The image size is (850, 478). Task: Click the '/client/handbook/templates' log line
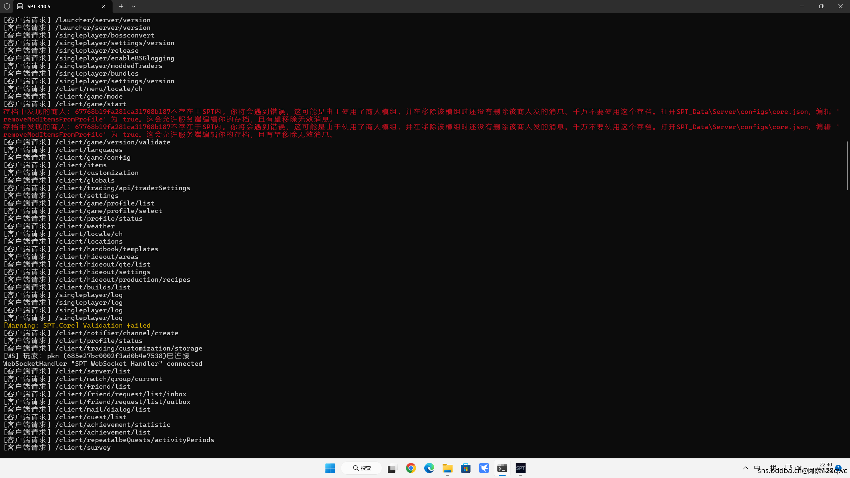coord(81,249)
